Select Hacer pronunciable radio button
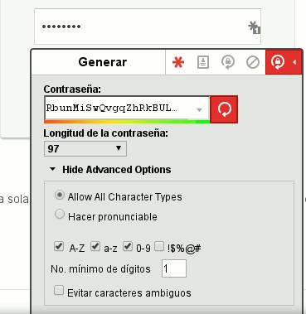Screen dimensions: 306x314 [60, 214]
